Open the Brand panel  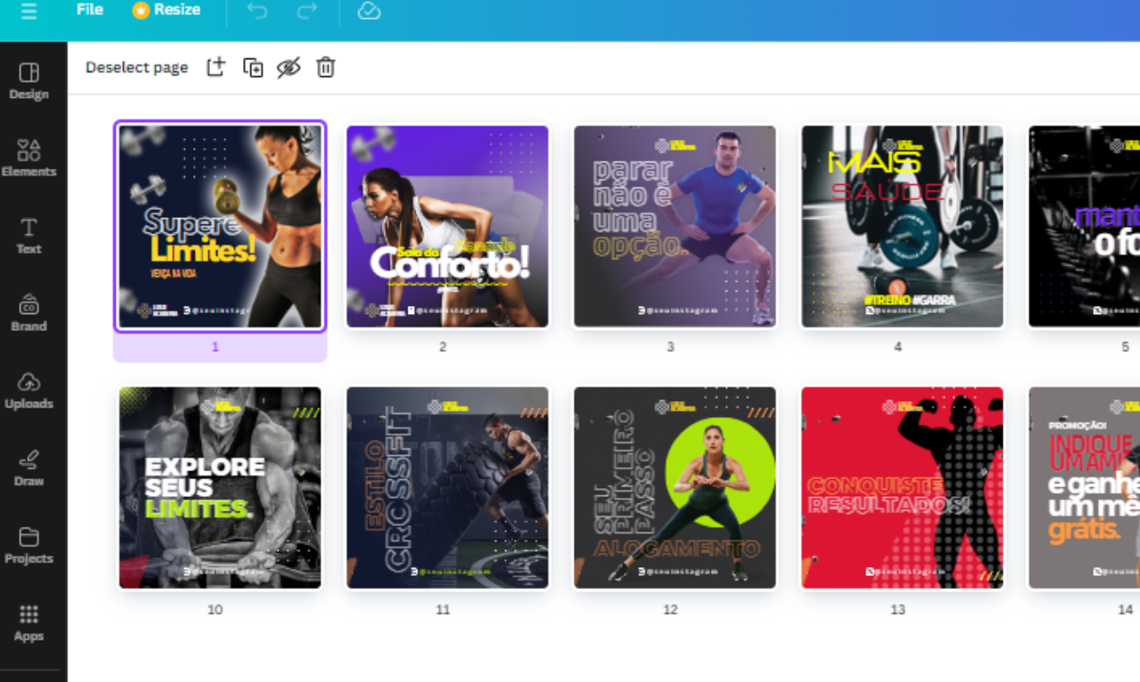29,312
